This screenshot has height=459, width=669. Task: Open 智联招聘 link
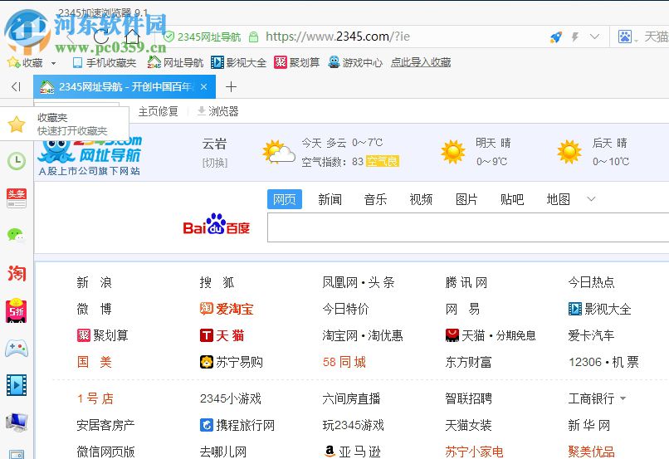(468, 398)
